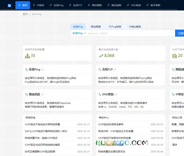Open help article 网络诊断：ICMP延迟之外的考量
The image size is (184, 156).
tap(116, 131)
